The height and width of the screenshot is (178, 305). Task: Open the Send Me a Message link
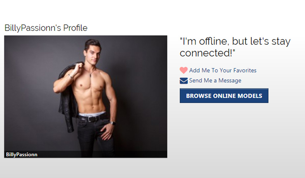[215, 81]
